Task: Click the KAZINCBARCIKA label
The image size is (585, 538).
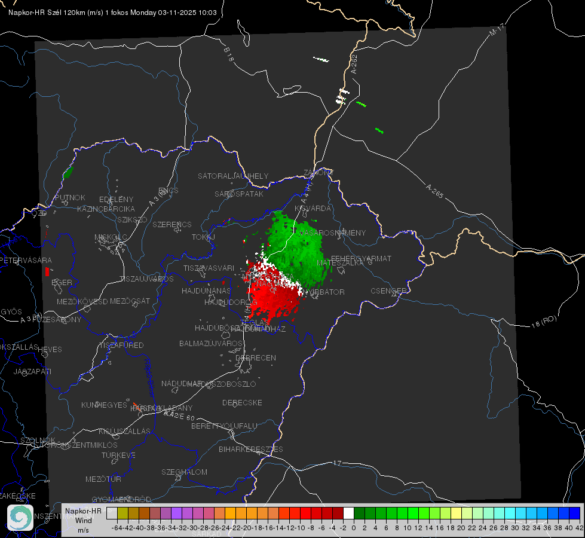Action: pyautogui.click(x=106, y=209)
